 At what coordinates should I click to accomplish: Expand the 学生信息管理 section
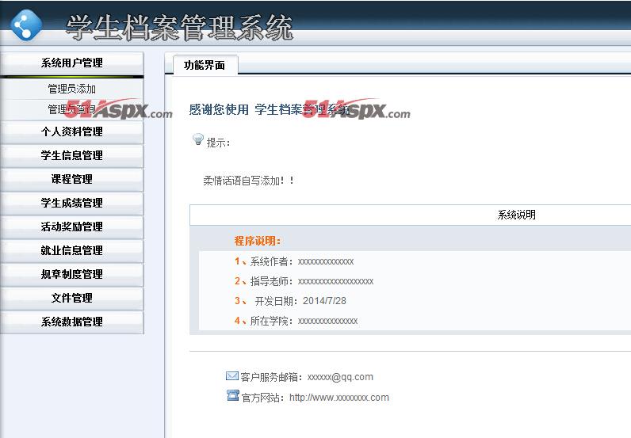(72, 155)
